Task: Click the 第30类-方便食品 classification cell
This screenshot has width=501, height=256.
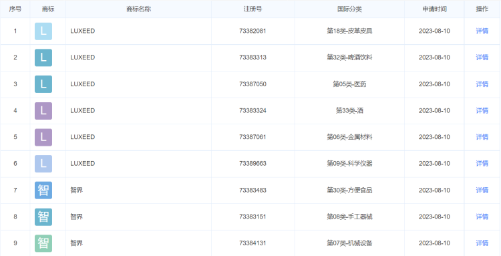Action: pos(349,190)
